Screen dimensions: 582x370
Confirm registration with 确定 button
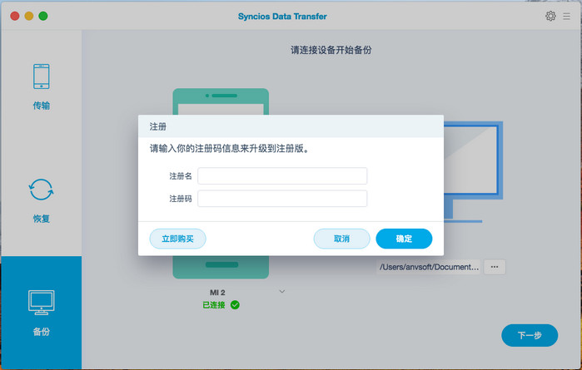click(x=404, y=239)
